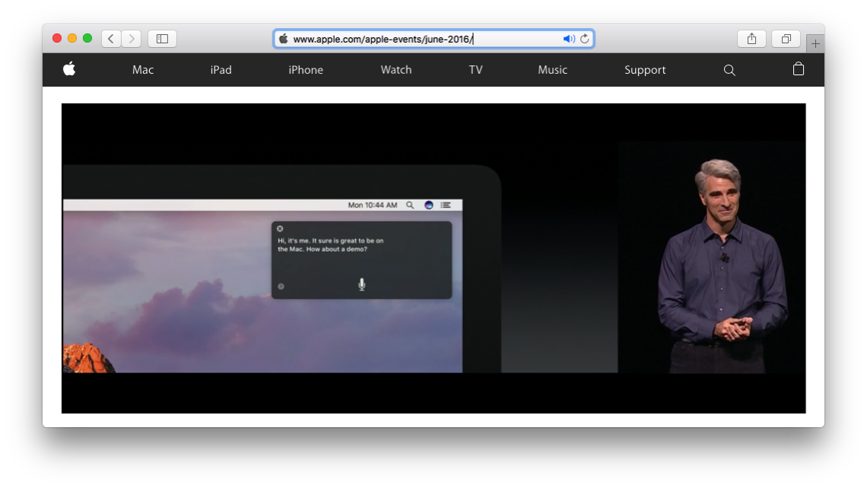Reload the page with the refresh icon
Screen dimensions: 867x488
pyautogui.click(x=584, y=39)
